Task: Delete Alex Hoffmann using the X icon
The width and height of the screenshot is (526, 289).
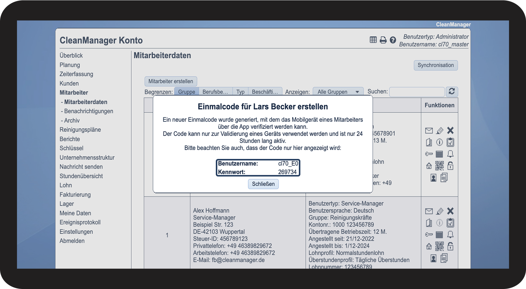Action: click(450, 211)
